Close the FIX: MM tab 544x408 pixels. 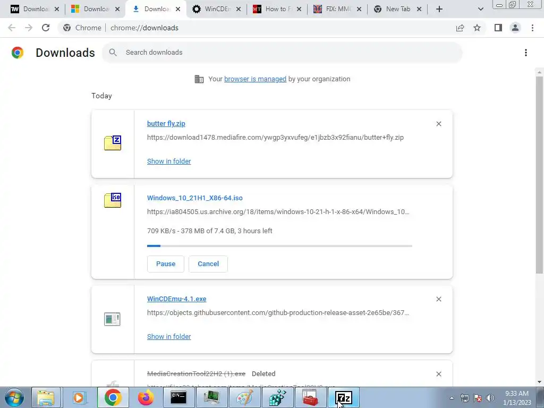coord(359,9)
